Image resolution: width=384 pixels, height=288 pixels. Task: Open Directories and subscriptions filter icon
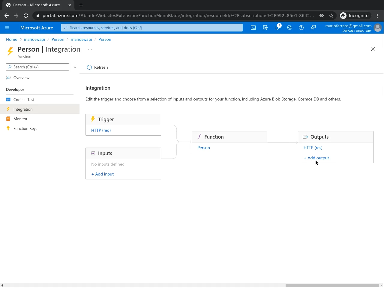[265, 28]
